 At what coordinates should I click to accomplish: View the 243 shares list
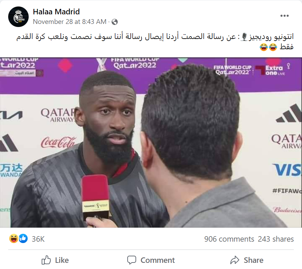pos(276,239)
